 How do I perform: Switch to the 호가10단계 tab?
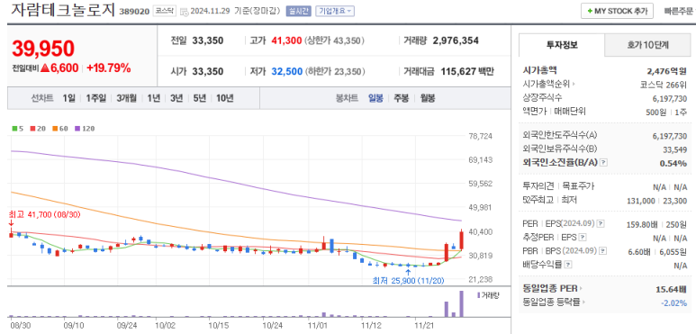647,45
